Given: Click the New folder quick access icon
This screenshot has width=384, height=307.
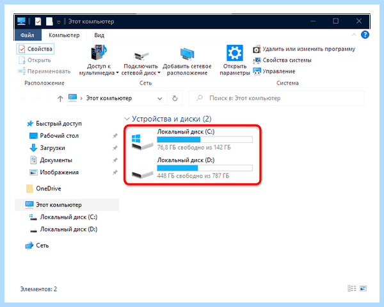Looking at the screenshot, I should [x=49, y=21].
